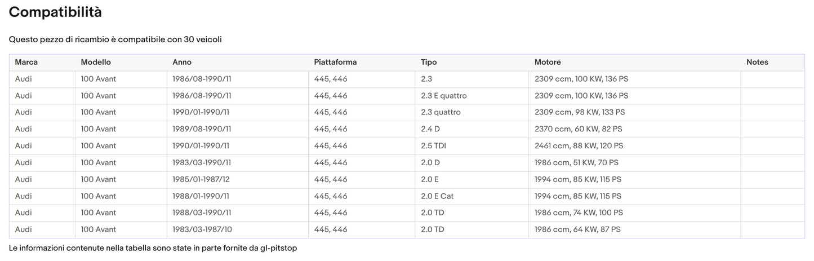Click the 2461 ccm, 88 KW engine cell
Viewport: 814px width, 261px height.
pyautogui.click(x=579, y=146)
